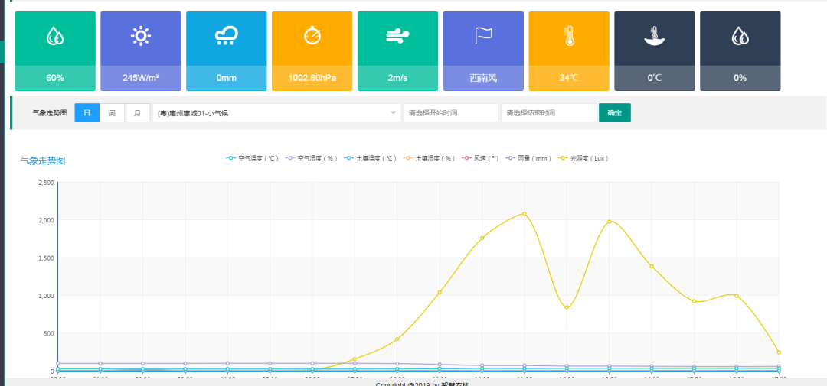Click the rain cloud icon above 0mm
This screenshot has height=386, width=827.
click(x=227, y=36)
